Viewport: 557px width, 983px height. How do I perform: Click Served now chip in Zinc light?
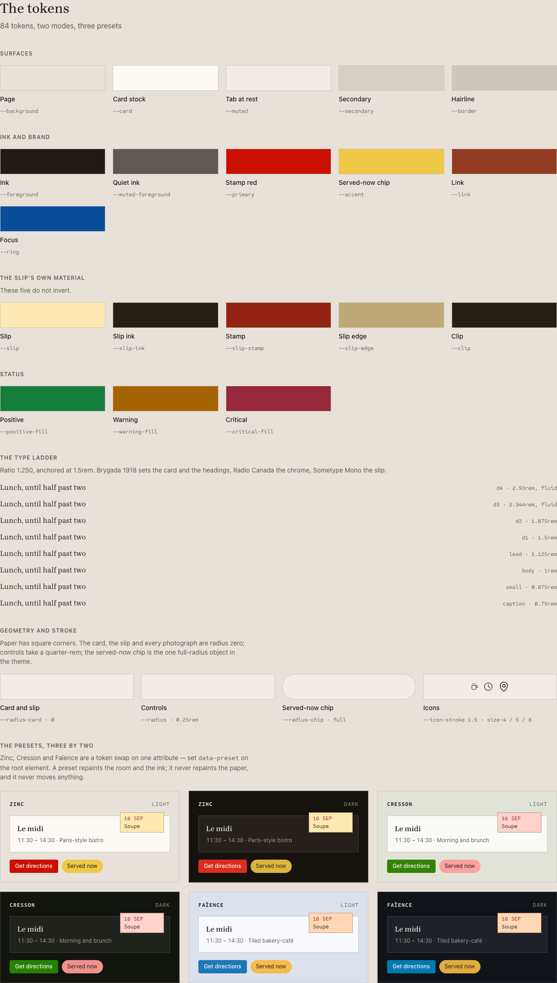(x=82, y=866)
